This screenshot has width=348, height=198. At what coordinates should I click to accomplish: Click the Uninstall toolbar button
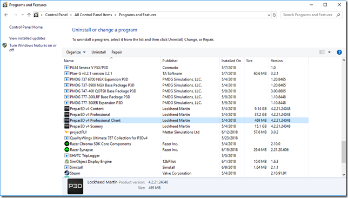pyautogui.click(x=98, y=52)
